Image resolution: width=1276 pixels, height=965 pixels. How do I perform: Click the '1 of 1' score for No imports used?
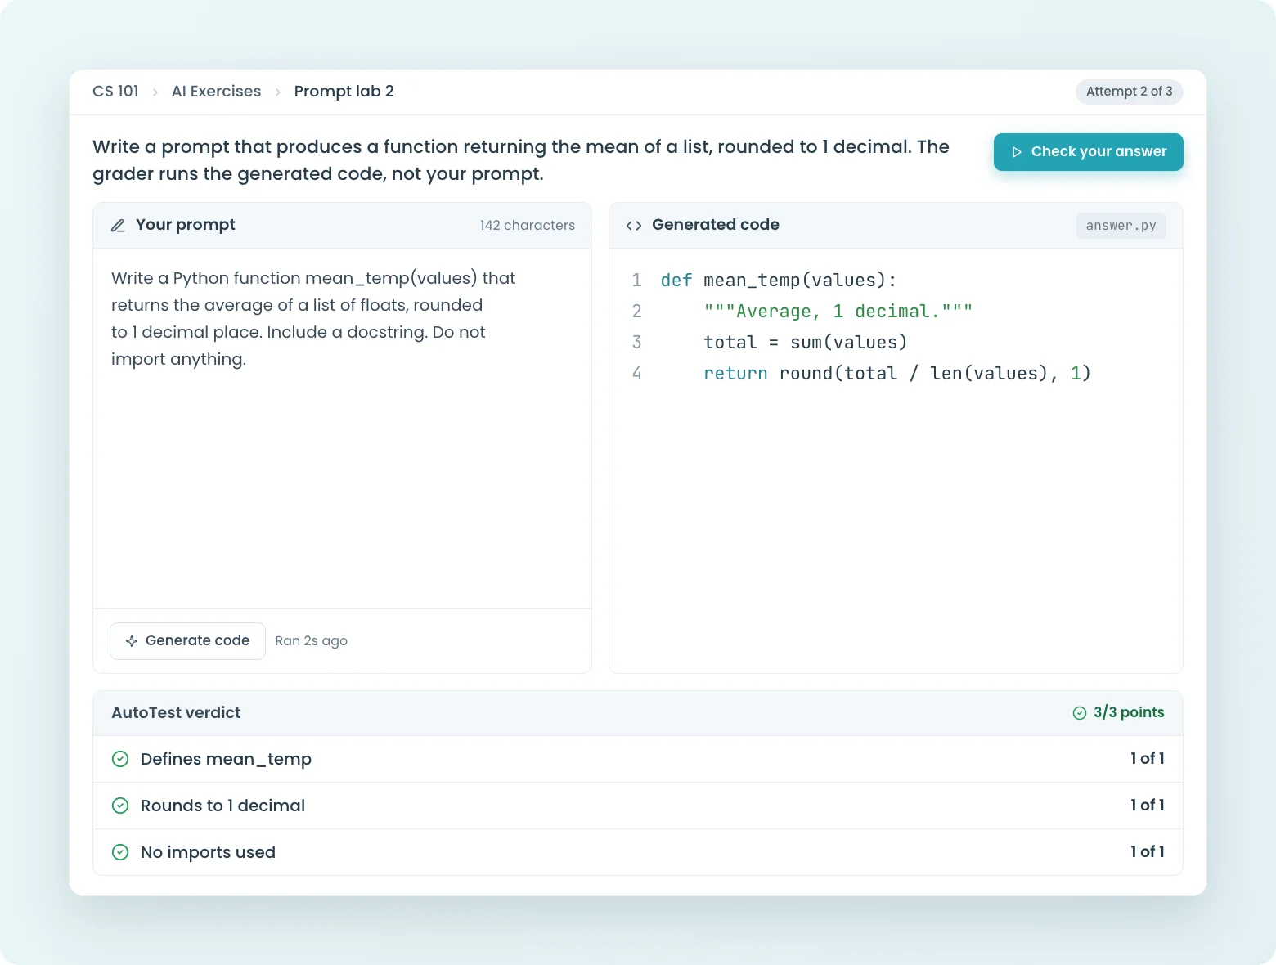(x=1148, y=852)
